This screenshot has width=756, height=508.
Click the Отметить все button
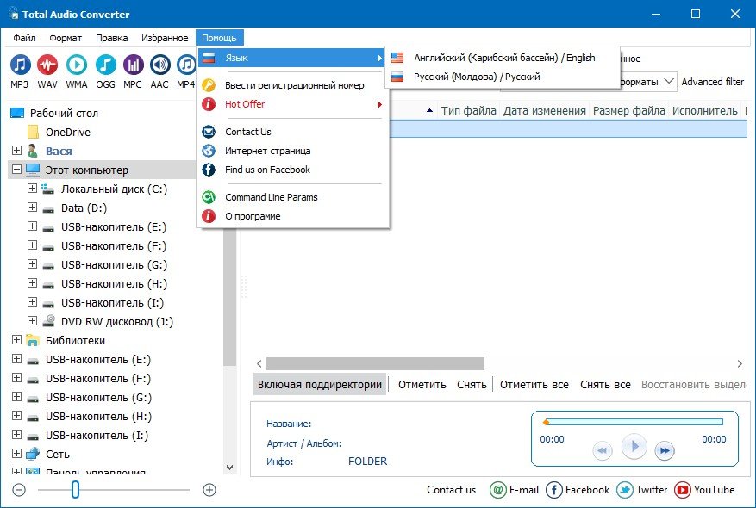tap(534, 385)
